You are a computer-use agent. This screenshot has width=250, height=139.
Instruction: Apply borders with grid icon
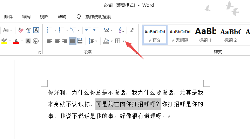click(x=118, y=41)
